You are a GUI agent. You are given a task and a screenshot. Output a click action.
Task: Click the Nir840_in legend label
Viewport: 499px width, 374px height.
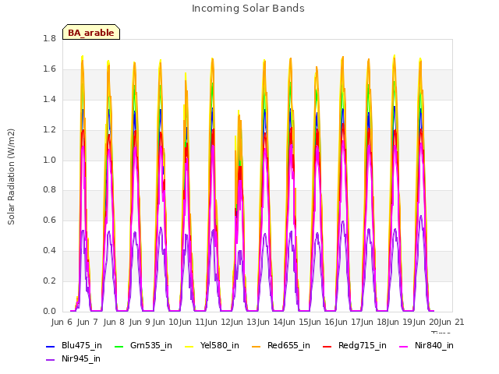(x=434, y=346)
